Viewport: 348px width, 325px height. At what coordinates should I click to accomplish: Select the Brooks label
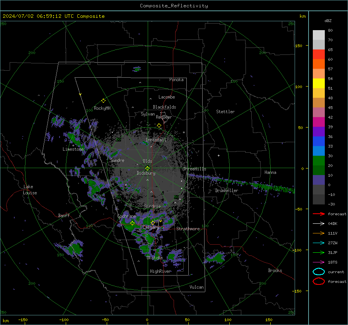275,271
